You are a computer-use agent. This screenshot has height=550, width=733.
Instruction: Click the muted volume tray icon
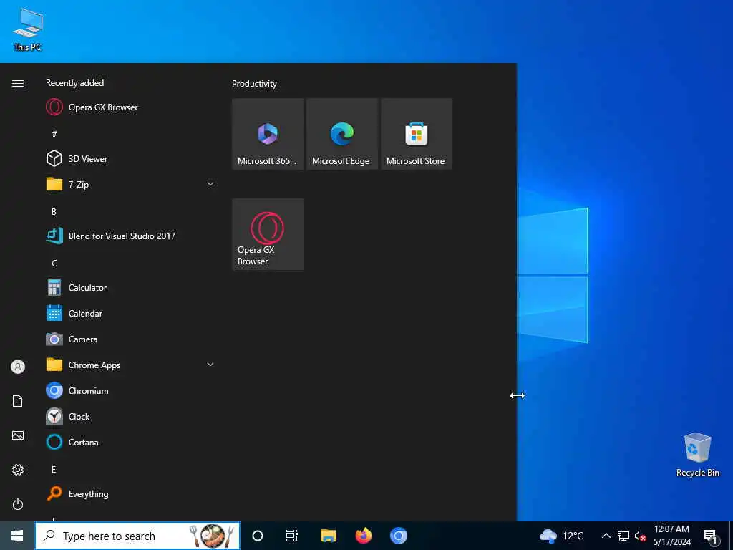click(x=639, y=536)
